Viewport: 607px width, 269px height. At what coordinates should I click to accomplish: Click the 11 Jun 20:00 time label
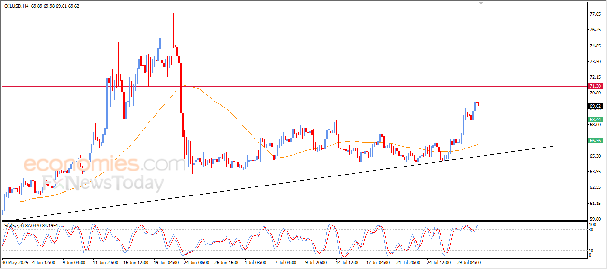click(106, 262)
